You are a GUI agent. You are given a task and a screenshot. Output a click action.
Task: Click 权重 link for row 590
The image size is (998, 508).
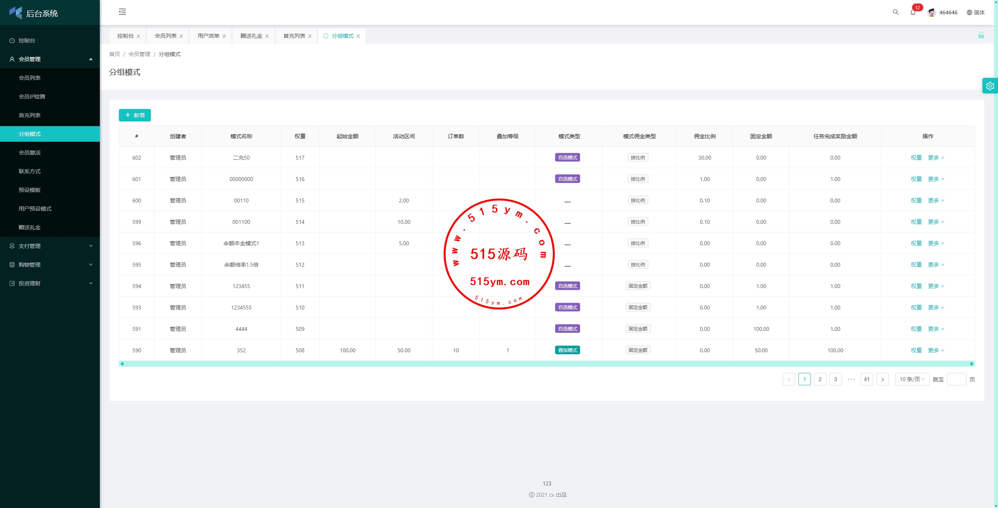point(916,350)
